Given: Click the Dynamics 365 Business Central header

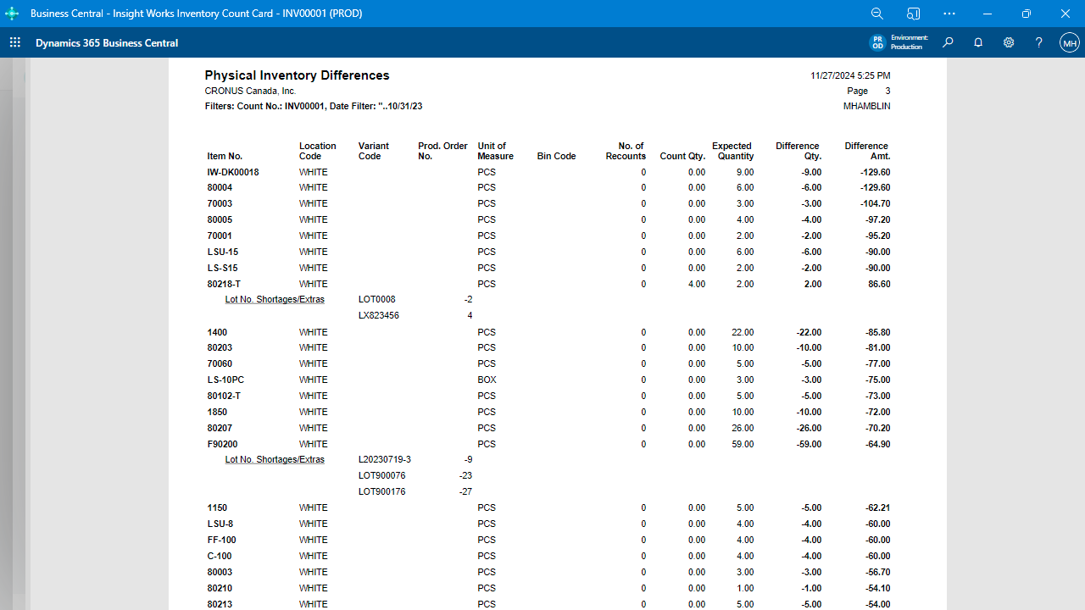Looking at the screenshot, I should tap(106, 42).
